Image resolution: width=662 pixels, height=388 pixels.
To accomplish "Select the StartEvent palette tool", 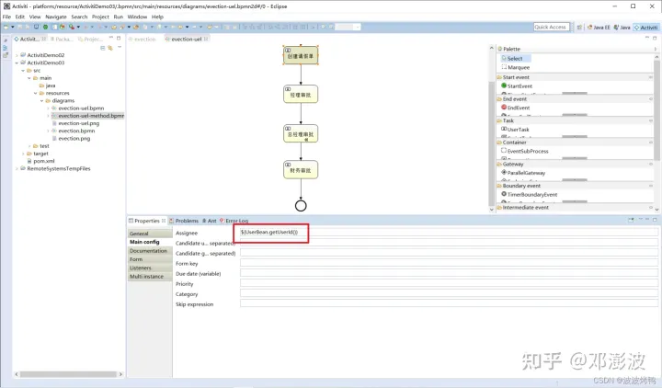I will pos(525,86).
